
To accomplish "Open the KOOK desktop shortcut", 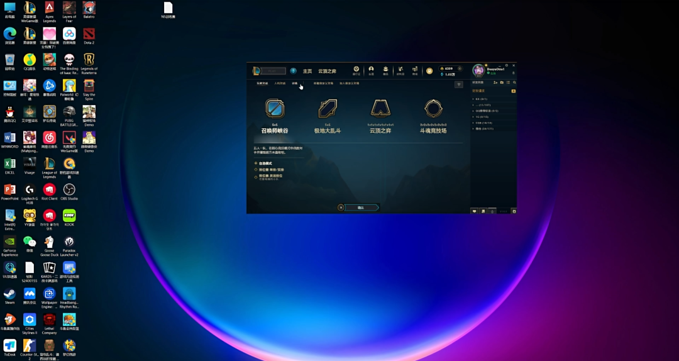I will tap(69, 218).
